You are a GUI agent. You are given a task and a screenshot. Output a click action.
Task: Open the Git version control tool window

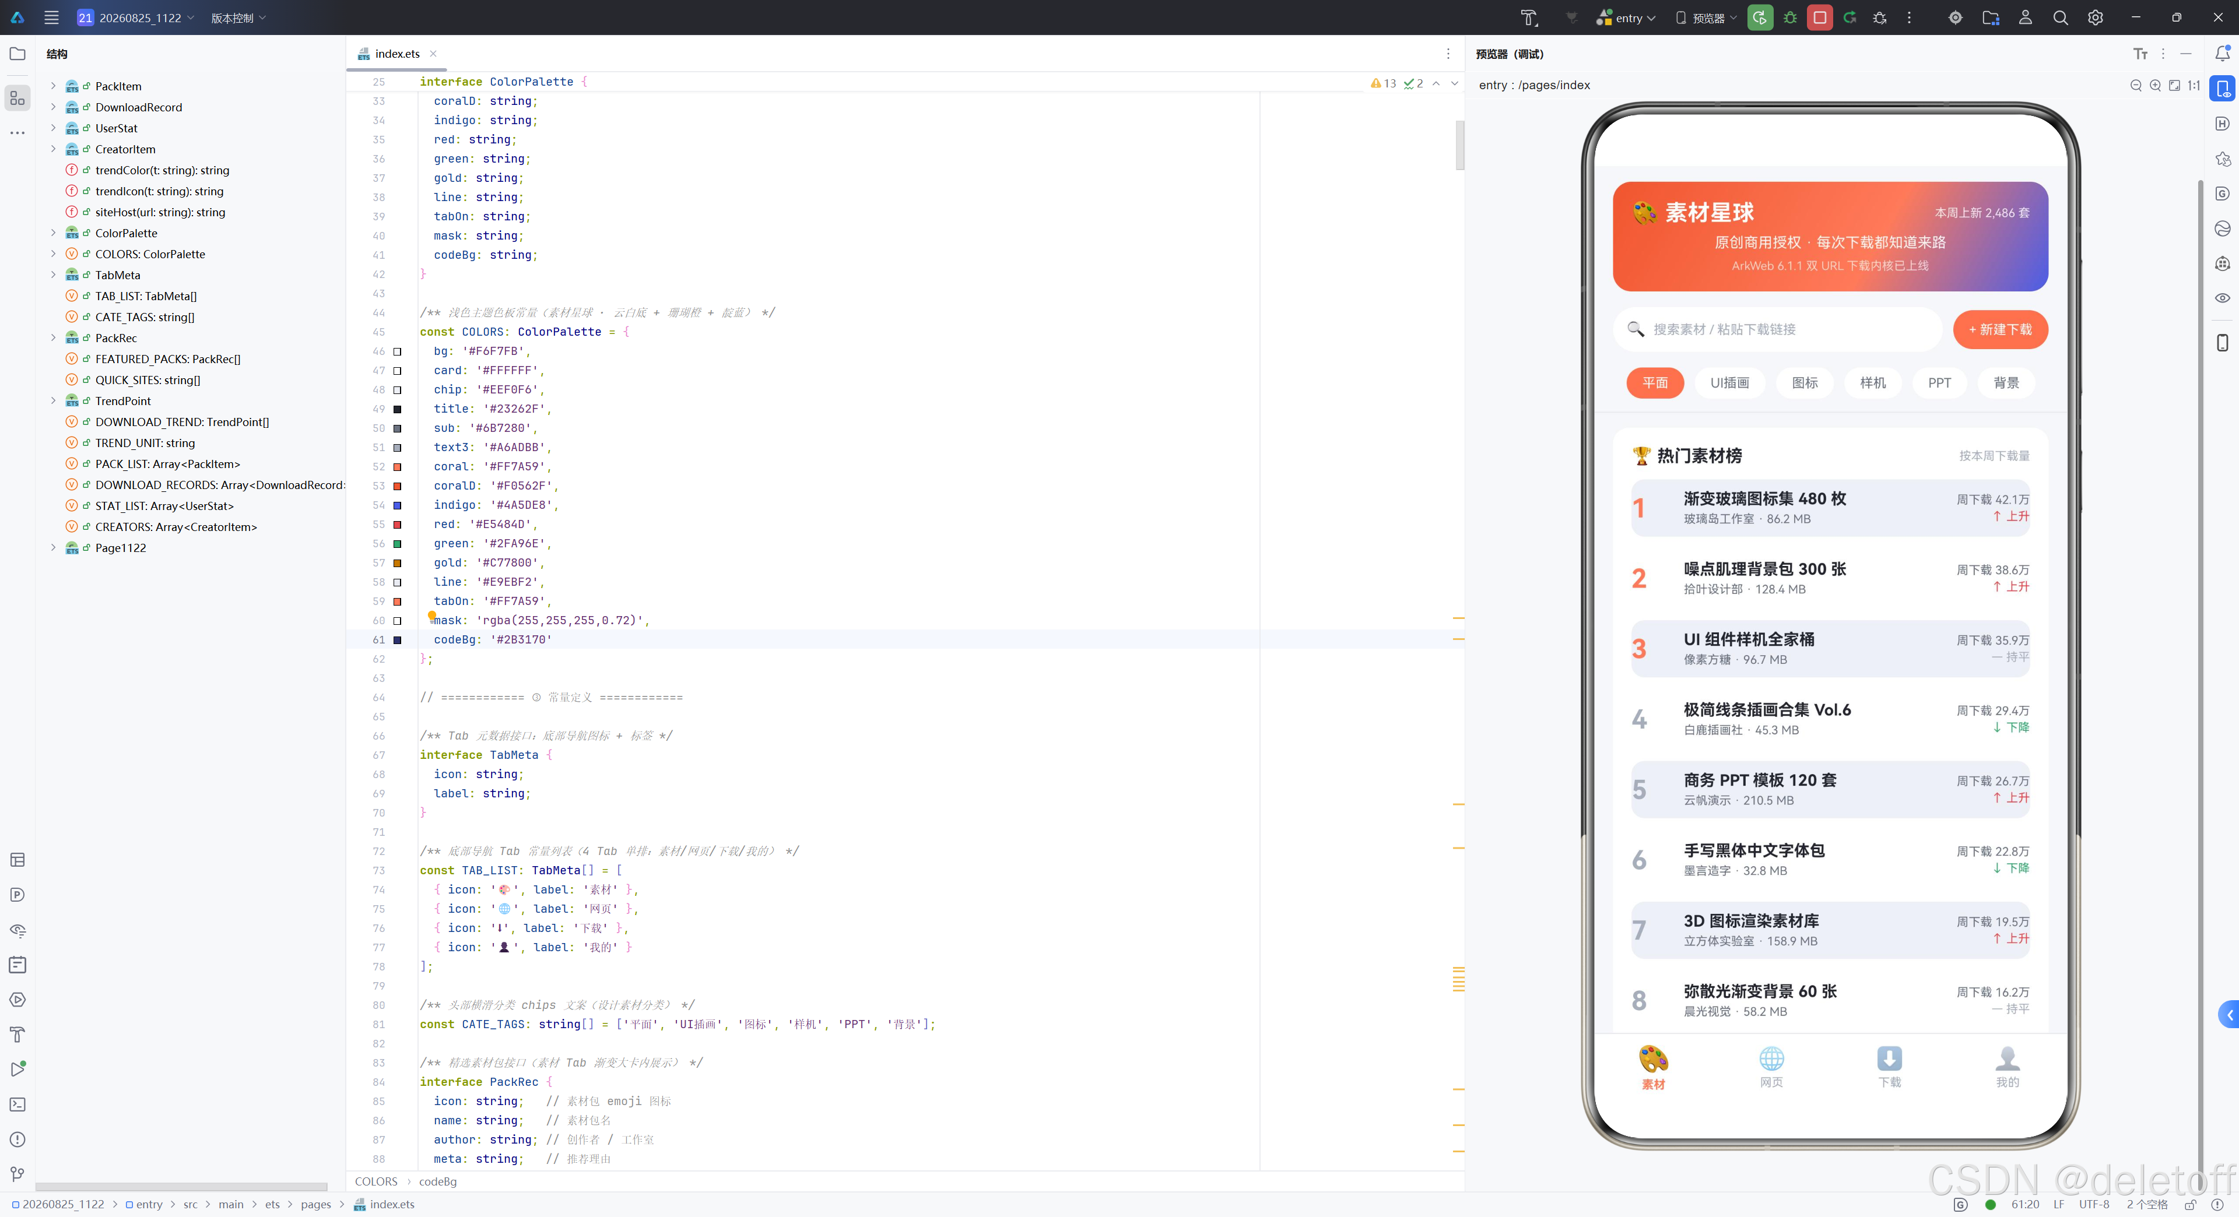pyautogui.click(x=17, y=1174)
